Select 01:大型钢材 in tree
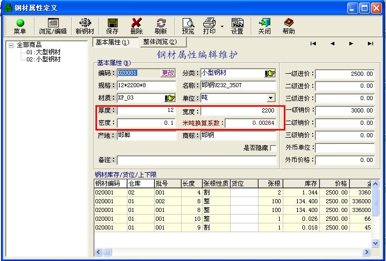The width and height of the screenshot is (386, 261). pyautogui.click(x=43, y=52)
